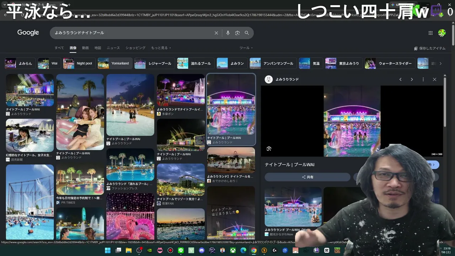Open the Windows Start menu
The height and width of the screenshot is (256, 455).
(x=107, y=251)
